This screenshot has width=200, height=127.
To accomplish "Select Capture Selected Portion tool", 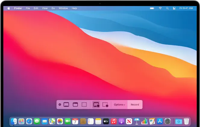I will coord(84,105).
